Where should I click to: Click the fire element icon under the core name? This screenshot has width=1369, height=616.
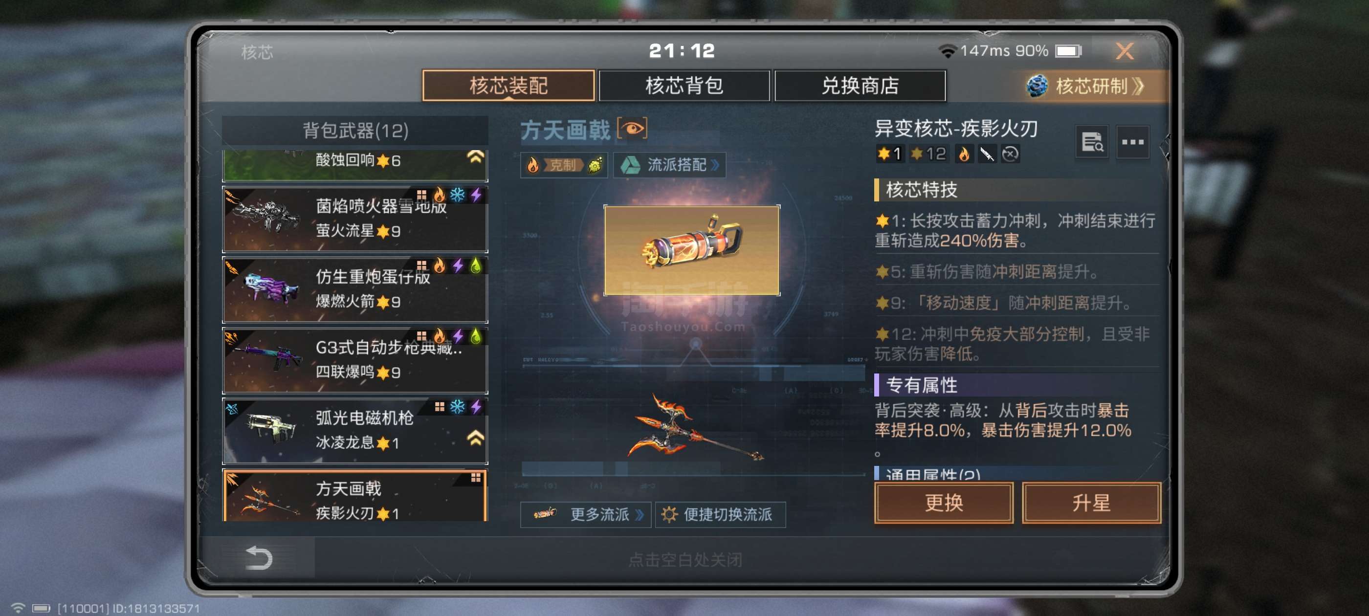coord(964,154)
